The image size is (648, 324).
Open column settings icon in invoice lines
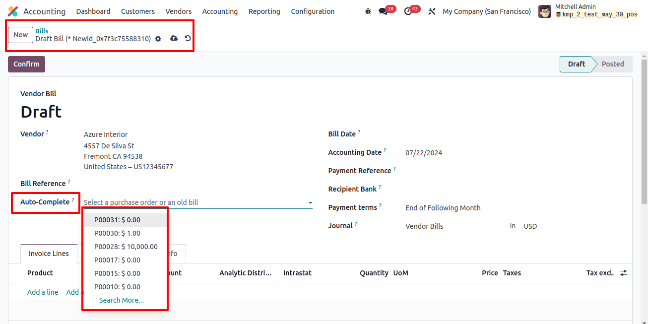click(624, 273)
